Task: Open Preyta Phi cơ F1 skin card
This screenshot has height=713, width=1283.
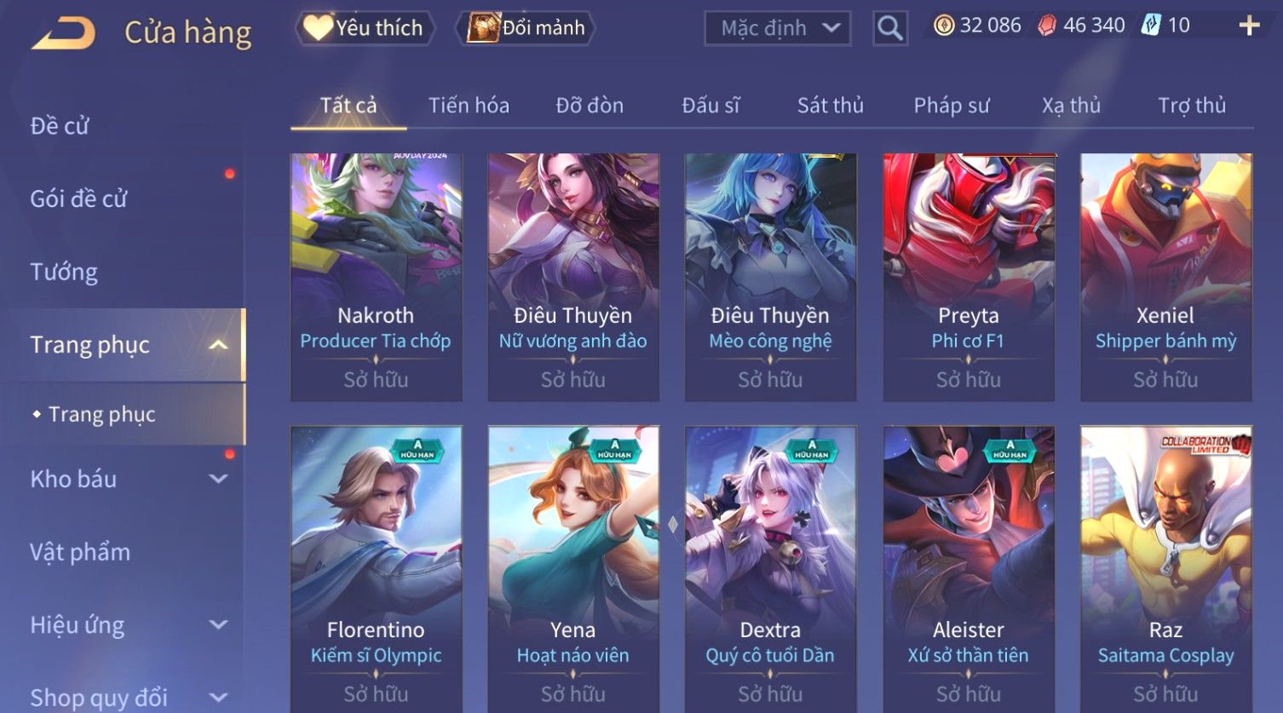Action: tap(969, 277)
